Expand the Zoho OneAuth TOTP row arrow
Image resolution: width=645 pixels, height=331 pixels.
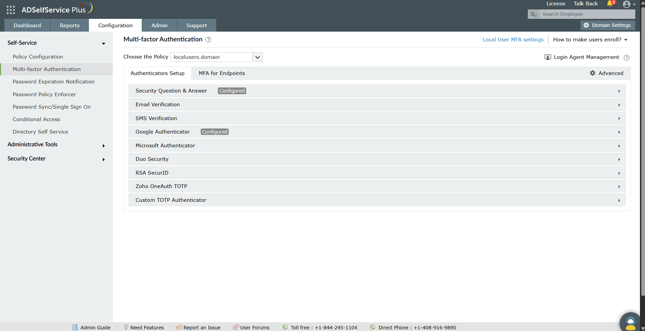coord(619,187)
